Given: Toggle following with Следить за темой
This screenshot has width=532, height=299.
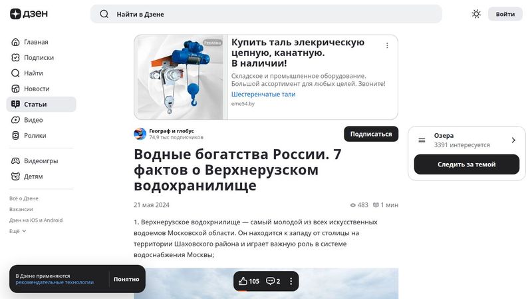Looking at the screenshot, I should point(466,164).
